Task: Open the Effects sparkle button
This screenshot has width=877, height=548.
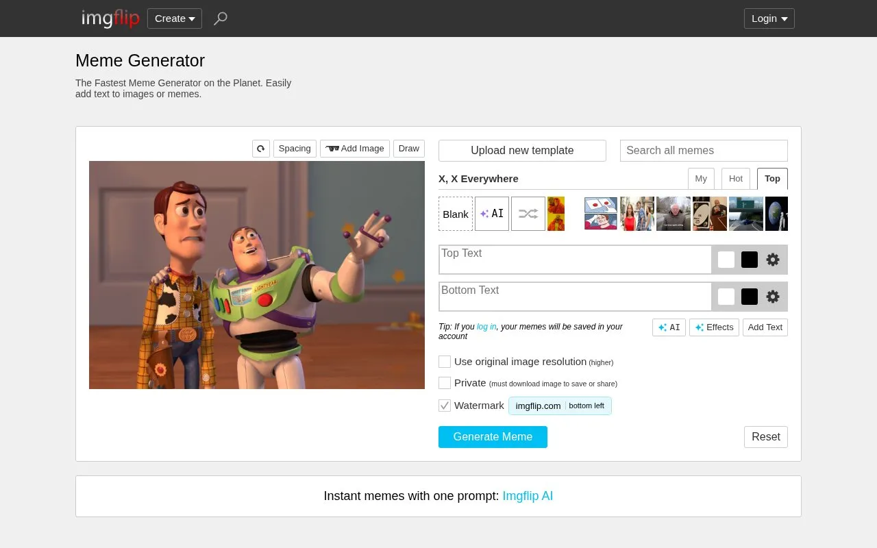Action: coord(714,327)
